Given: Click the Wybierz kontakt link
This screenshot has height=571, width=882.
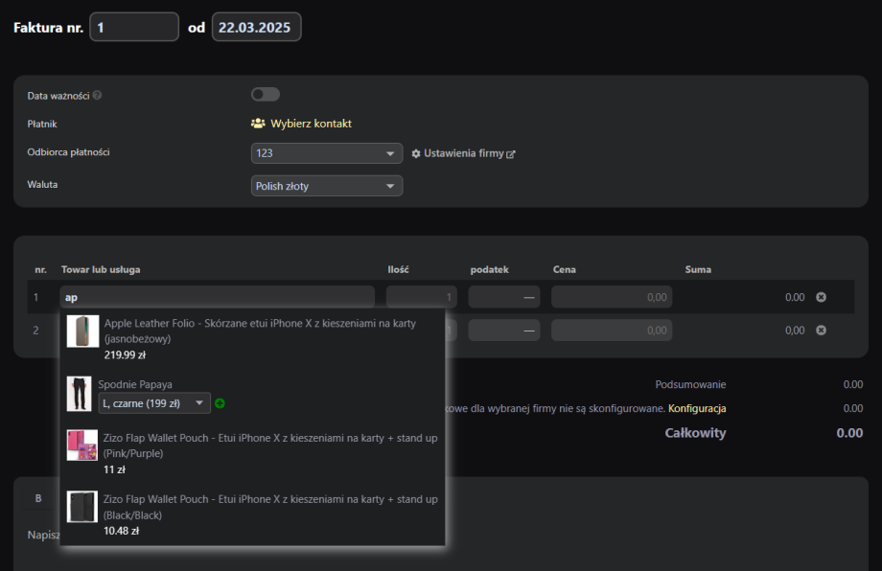Looking at the screenshot, I should tap(311, 124).
